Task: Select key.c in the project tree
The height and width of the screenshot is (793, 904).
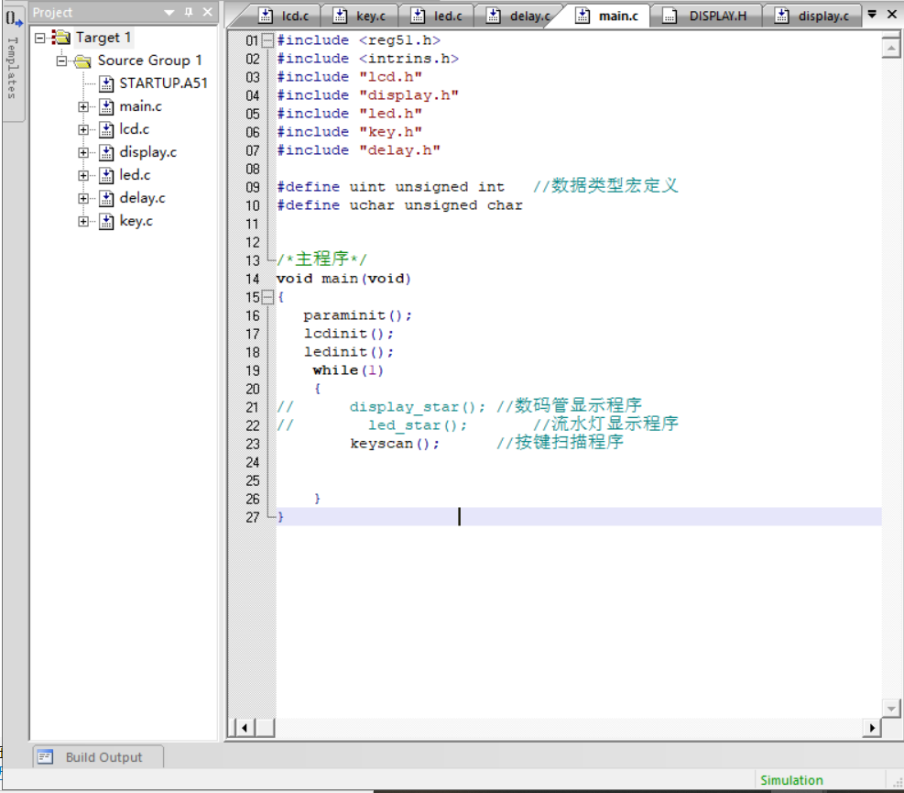Action: pos(136,222)
